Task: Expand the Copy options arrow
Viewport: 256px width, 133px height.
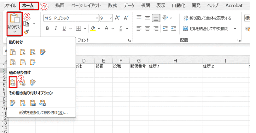Action: pos(34,24)
